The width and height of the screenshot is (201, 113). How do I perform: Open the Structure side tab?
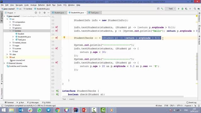2,93
